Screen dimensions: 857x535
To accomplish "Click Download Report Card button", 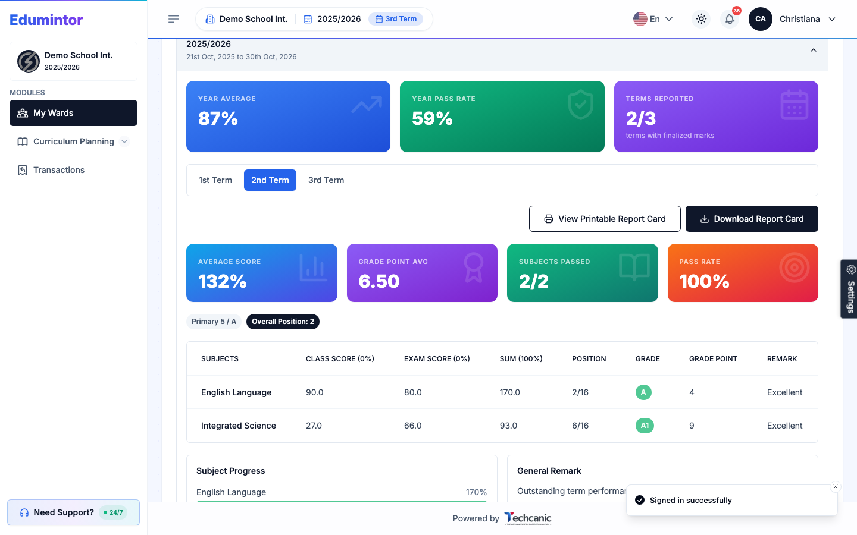I will click(x=752, y=219).
